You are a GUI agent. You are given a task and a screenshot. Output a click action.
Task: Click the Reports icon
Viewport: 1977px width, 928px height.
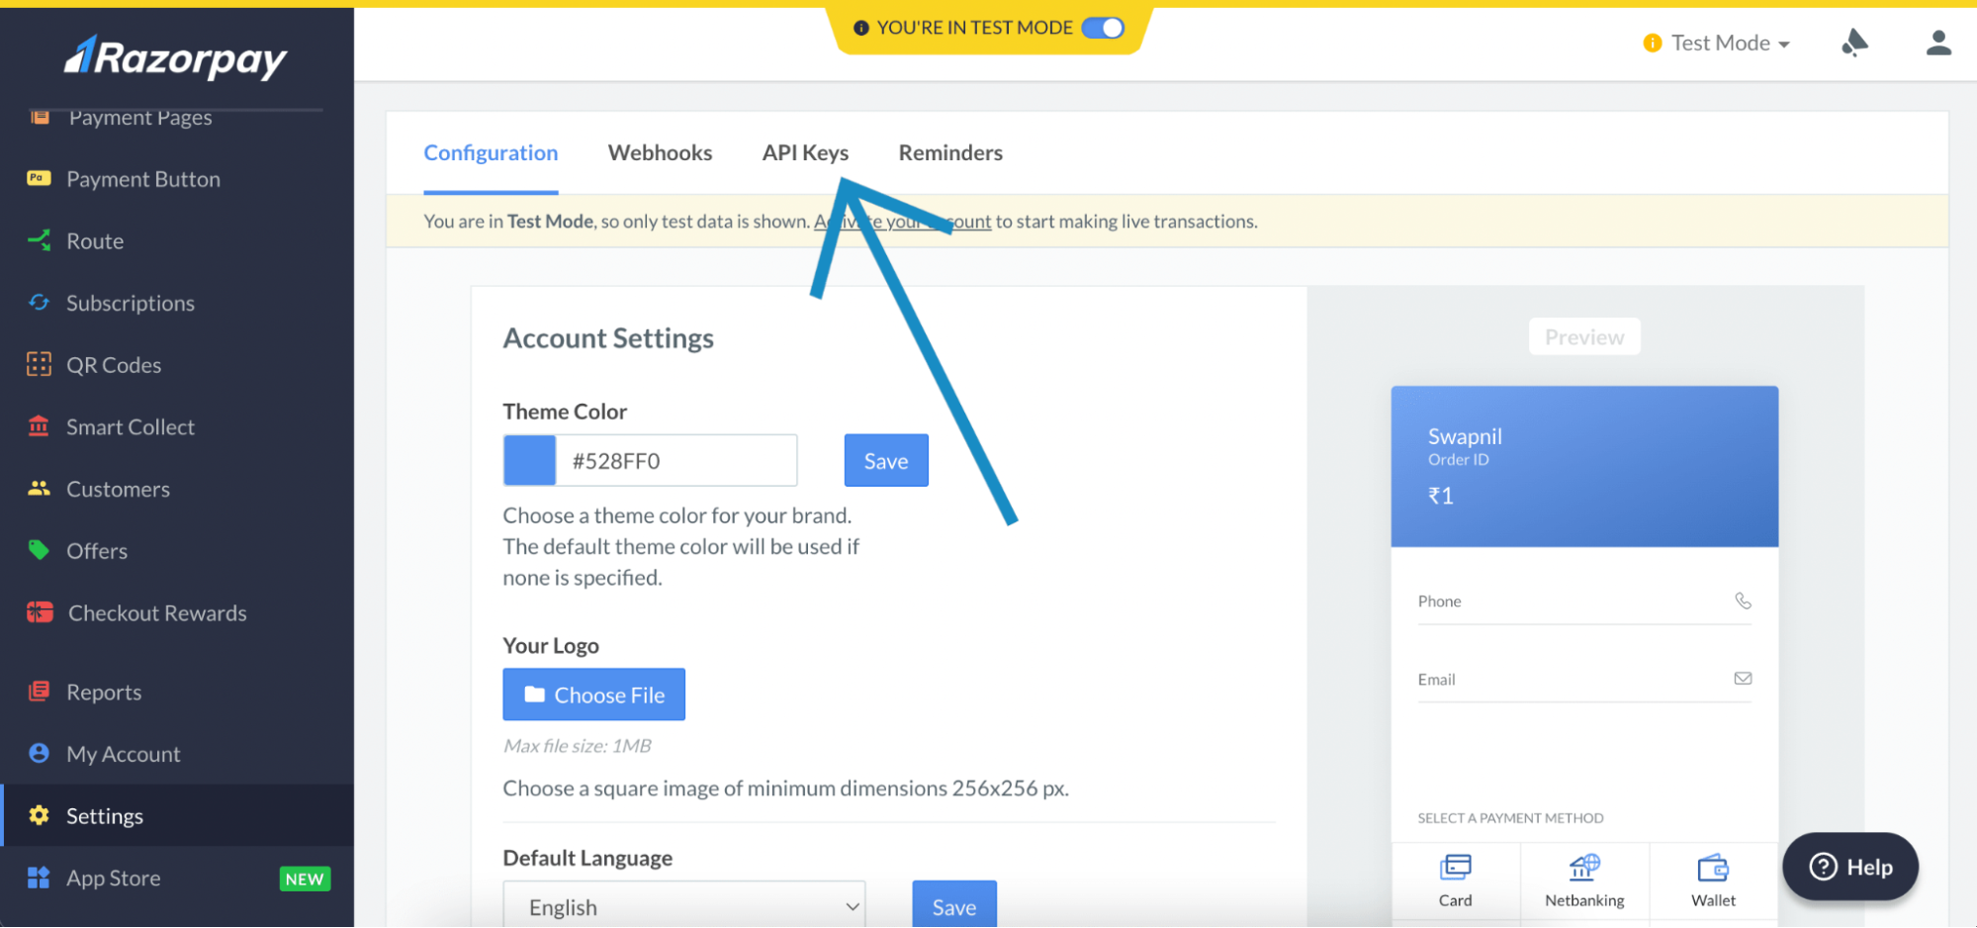click(39, 692)
